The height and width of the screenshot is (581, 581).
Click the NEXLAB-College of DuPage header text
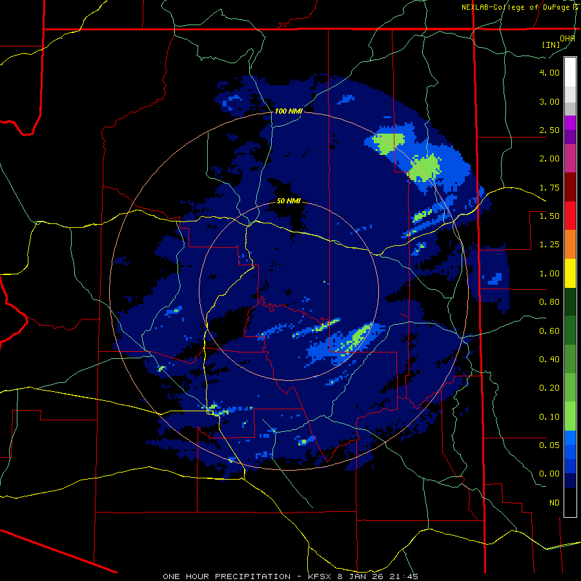tap(516, 7)
